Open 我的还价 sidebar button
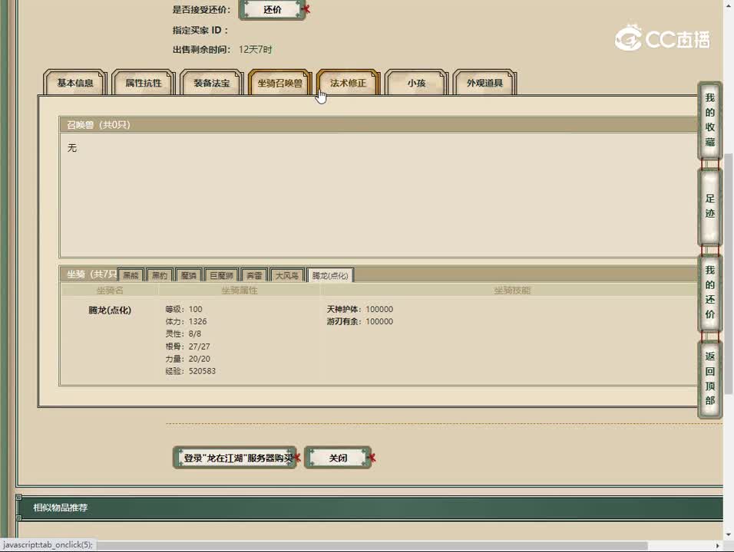Viewport: 734px width, 552px height. (x=709, y=292)
